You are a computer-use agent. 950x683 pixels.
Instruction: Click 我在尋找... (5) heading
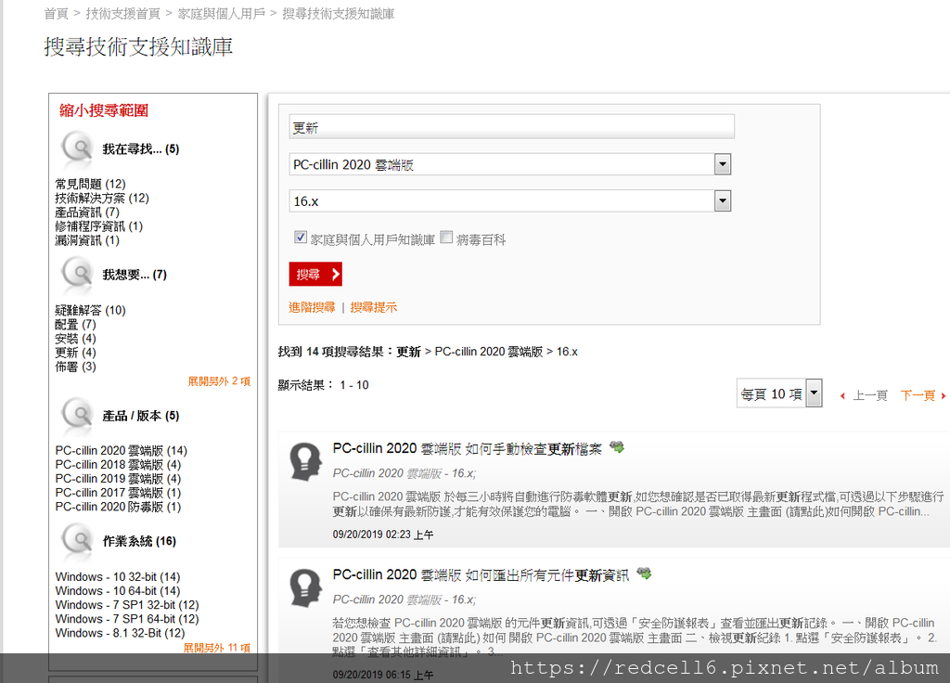pos(141,148)
